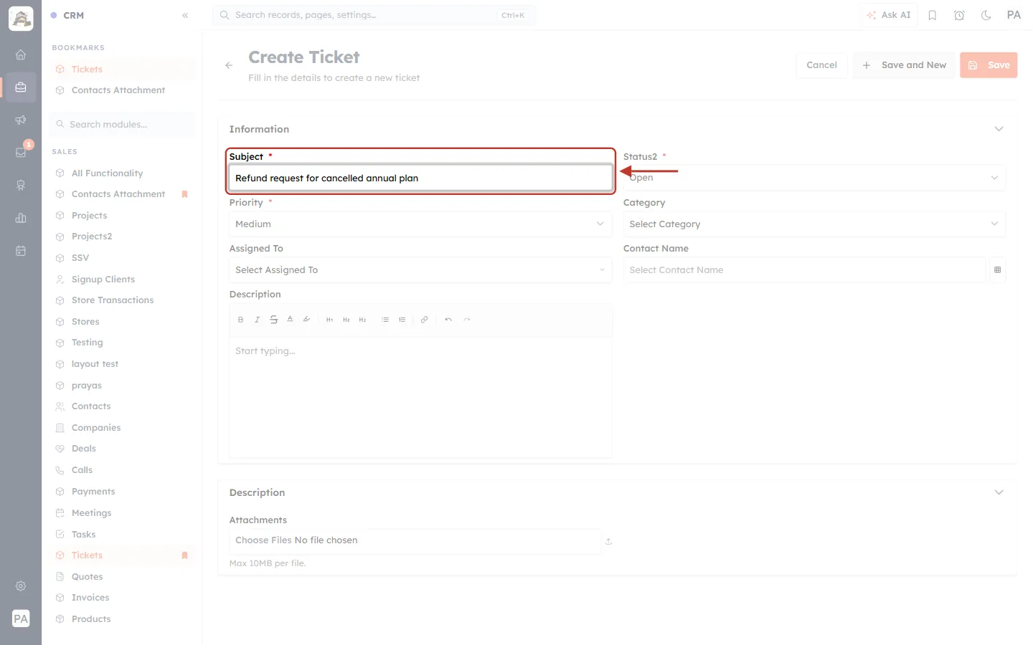Open the Status2 dropdown
This screenshot has height=645, width=1033.
point(814,178)
